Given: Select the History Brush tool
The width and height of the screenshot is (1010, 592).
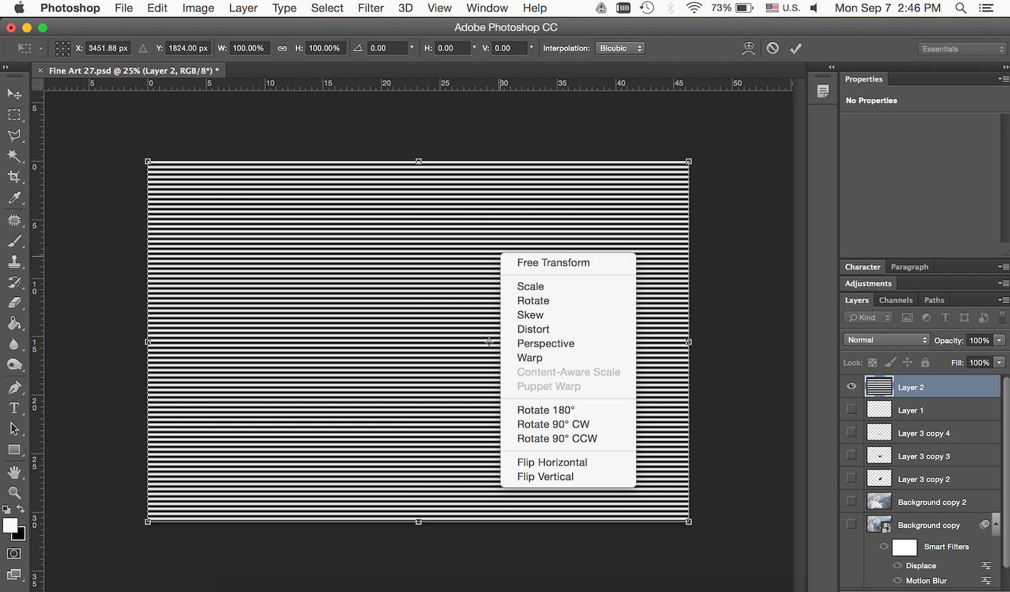Looking at the screenshot, I should point(14,282).
